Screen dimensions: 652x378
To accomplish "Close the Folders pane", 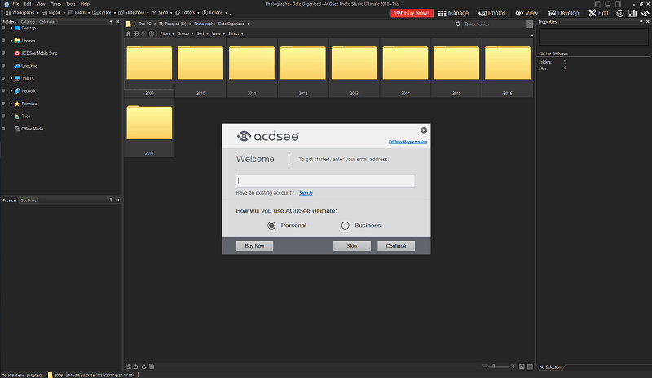I will click(x=117, y=22).
